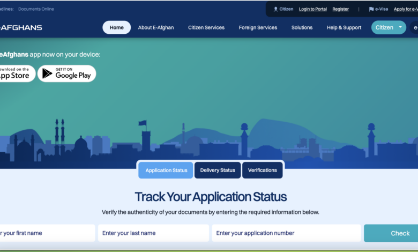Expand the Citizen dropdown arrow

pyautogui.click(x=400, y=27)
